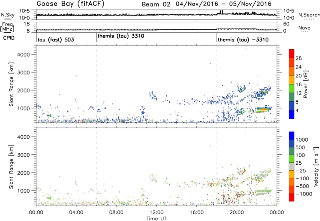Click the left '10^5' noise axis tick
The image size is (320, 221).
(x=24, y=11)
